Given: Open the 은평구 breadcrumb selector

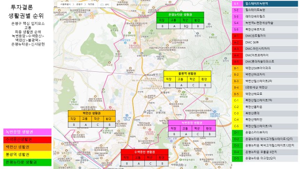Looking at the screenshot, I should [x=79, y=4].
